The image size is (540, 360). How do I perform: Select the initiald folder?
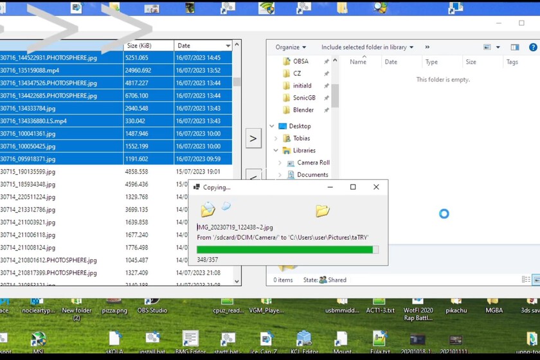tap(301, 85)
